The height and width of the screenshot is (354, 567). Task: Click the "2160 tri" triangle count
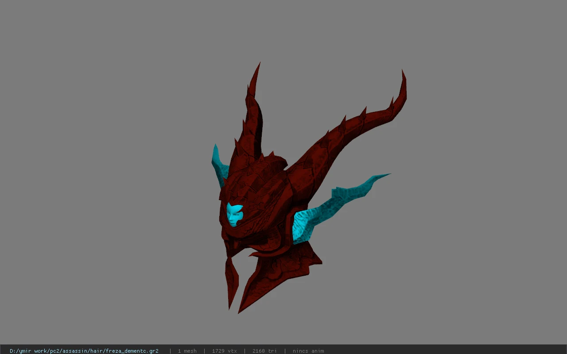pyautogui.click(x=264, y=351)
